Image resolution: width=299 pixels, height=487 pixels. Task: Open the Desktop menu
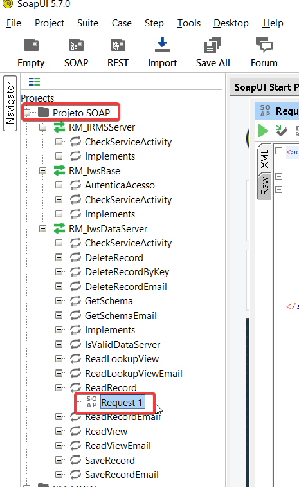231,23
